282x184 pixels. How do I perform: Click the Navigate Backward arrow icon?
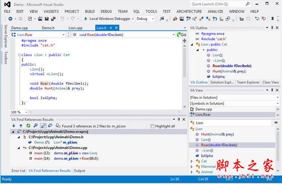point(10,19)
